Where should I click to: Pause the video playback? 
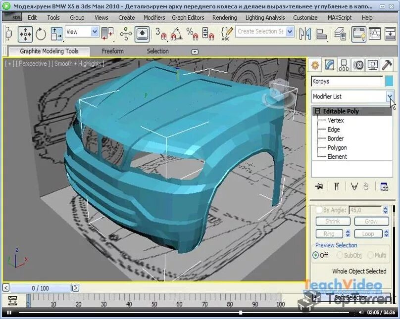point(9,313)
